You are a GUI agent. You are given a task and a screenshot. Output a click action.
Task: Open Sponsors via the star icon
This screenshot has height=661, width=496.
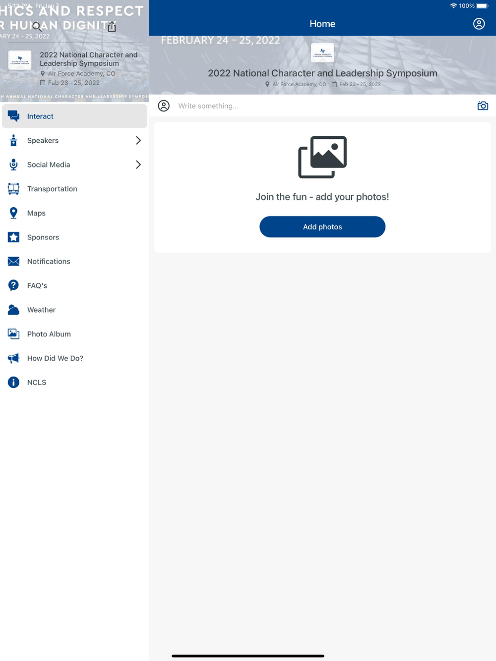pyautogui.click(x=13, y=237)
